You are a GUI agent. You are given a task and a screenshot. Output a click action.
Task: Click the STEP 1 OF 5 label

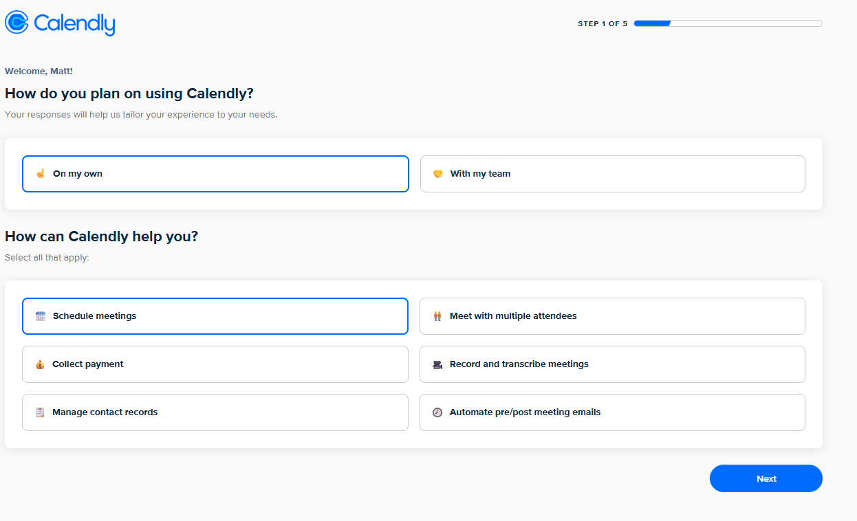(603, 23)
